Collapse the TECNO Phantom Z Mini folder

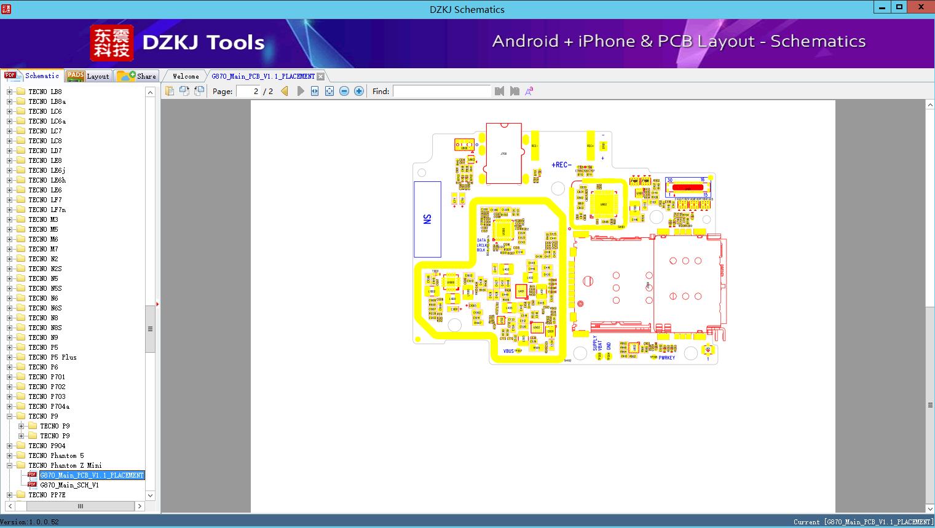point(9,465)
